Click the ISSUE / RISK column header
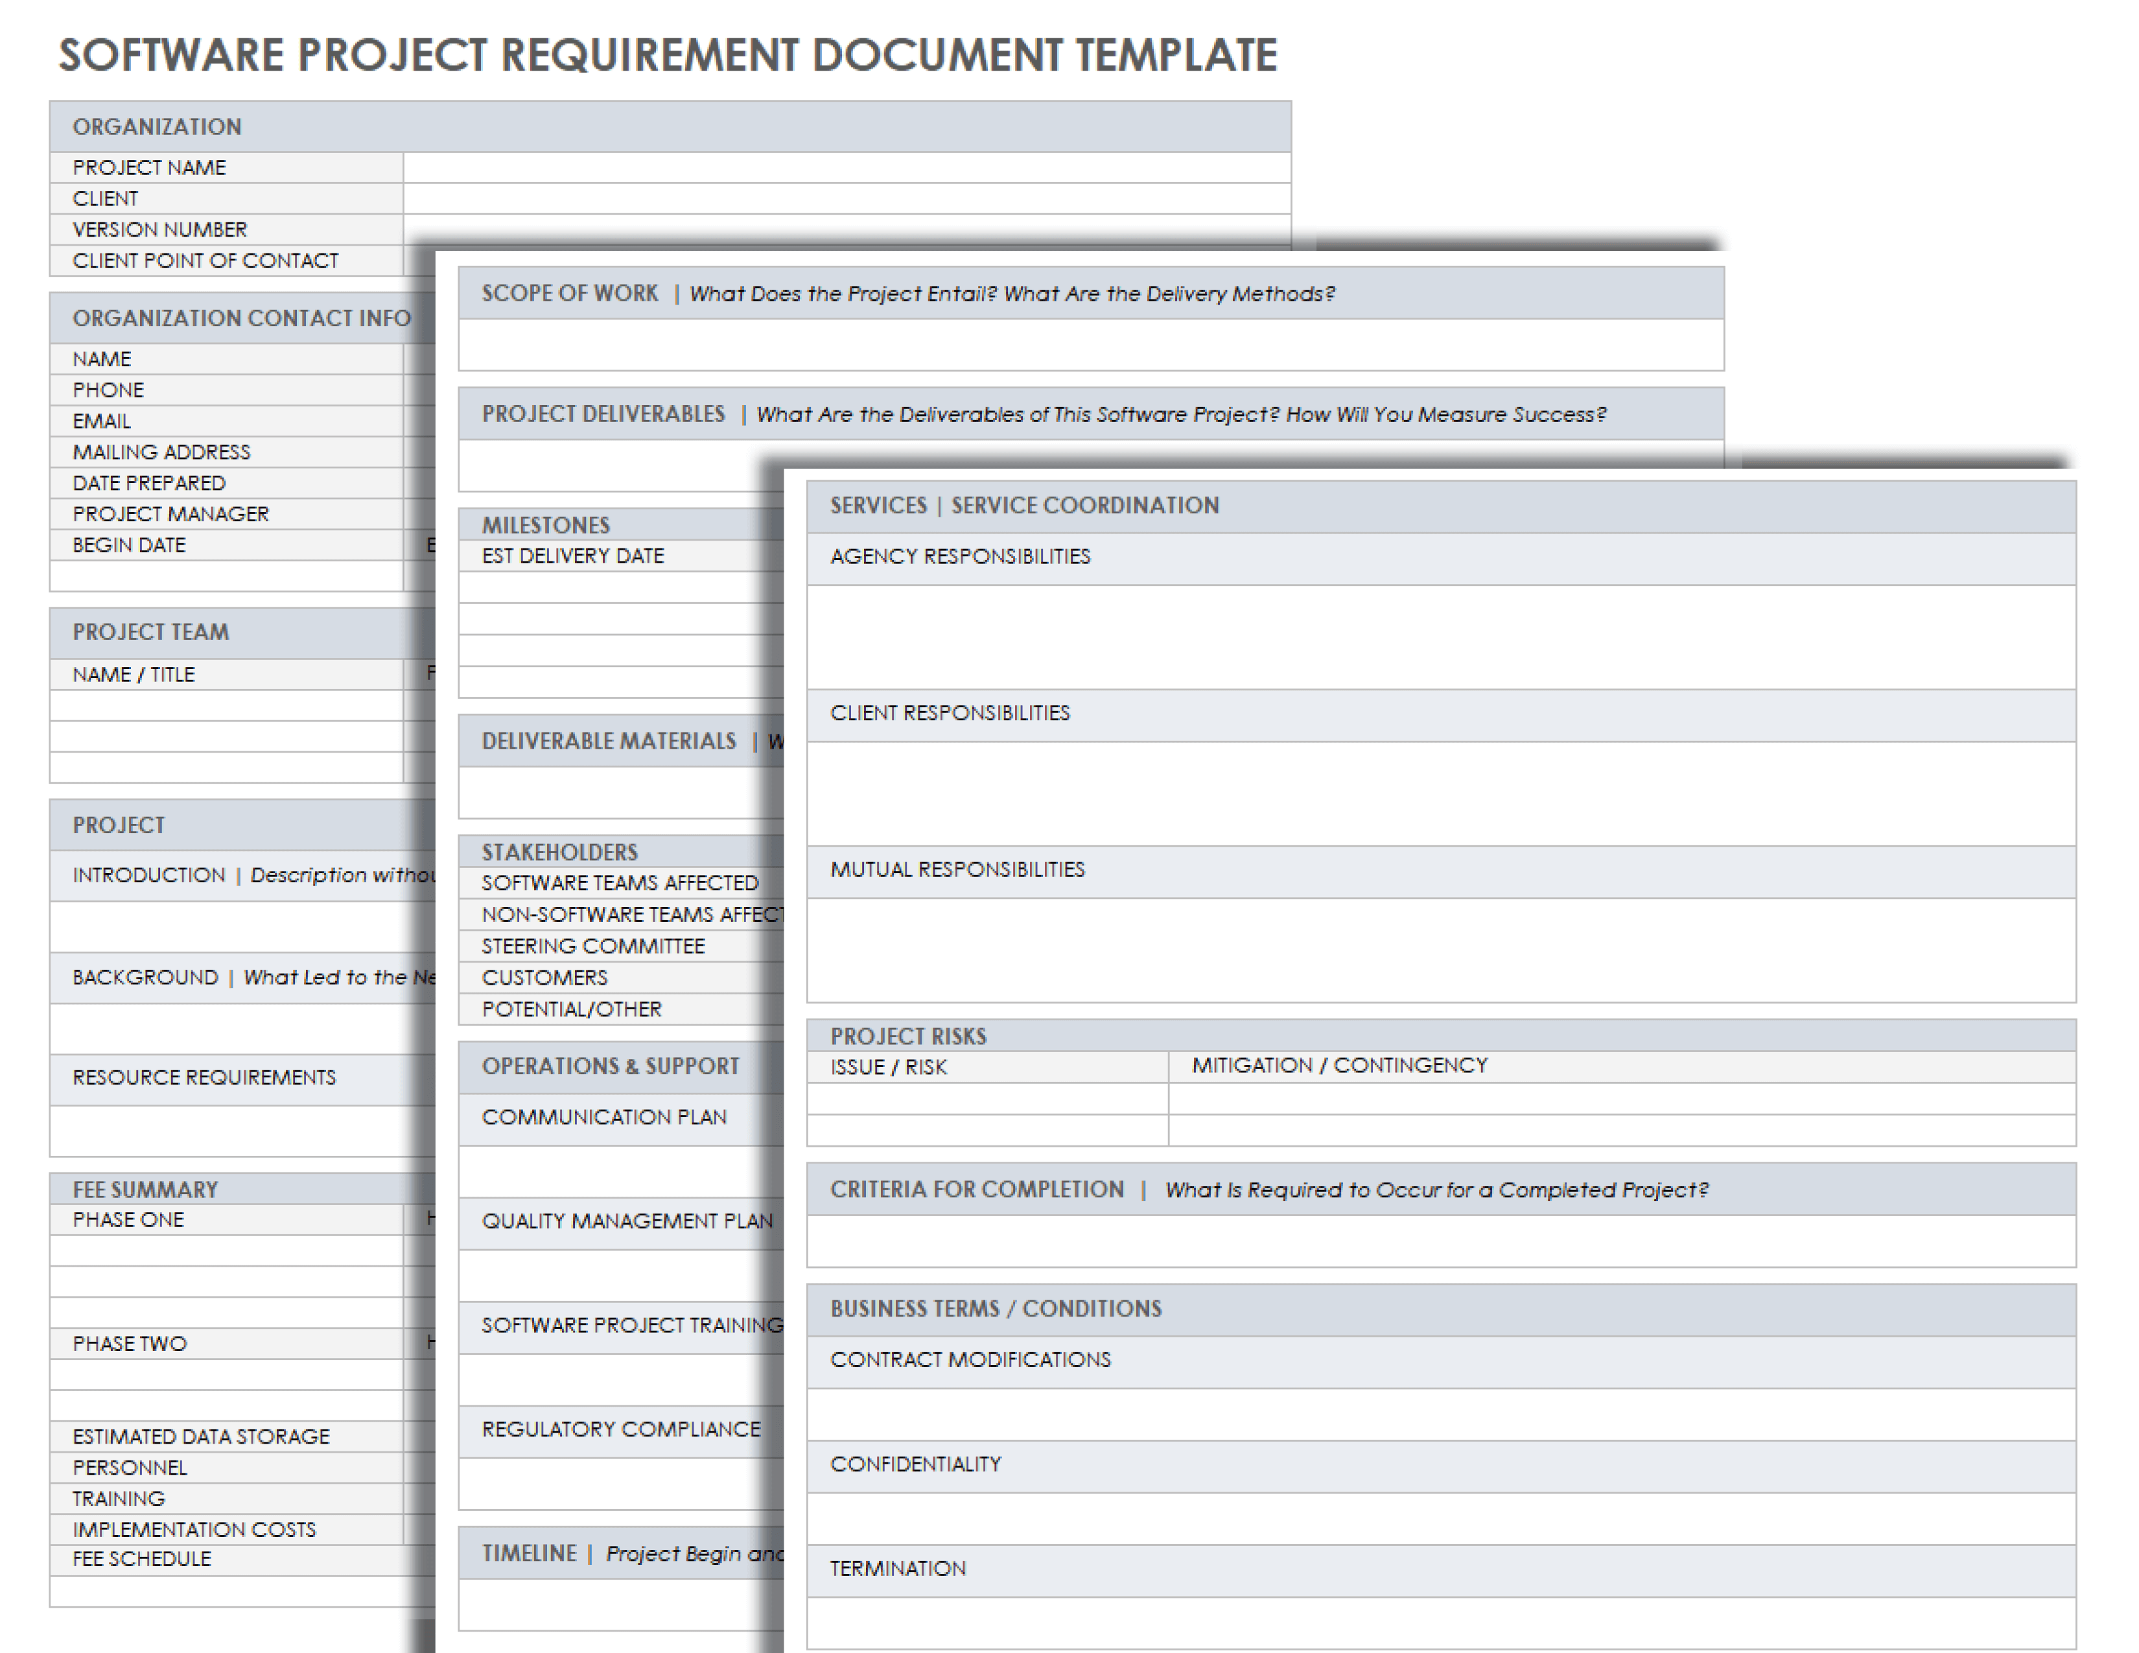The image size is (2139, 1653). pyautogui.click(x=888, y=1068)
